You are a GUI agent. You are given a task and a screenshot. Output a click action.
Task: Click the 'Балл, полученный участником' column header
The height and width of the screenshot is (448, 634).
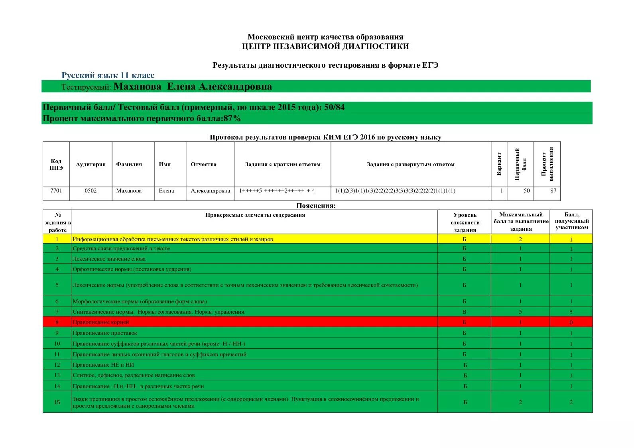pyautogui.click(x=571, y=222)
